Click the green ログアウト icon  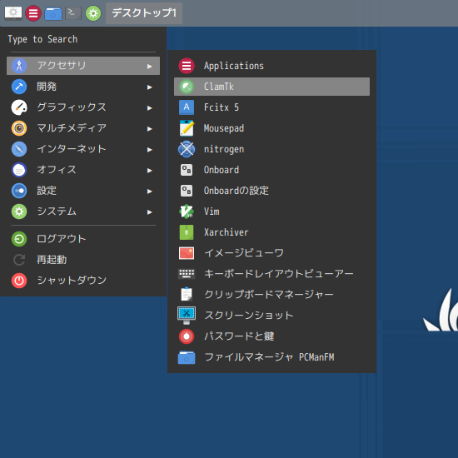click(x=19, y=239)
